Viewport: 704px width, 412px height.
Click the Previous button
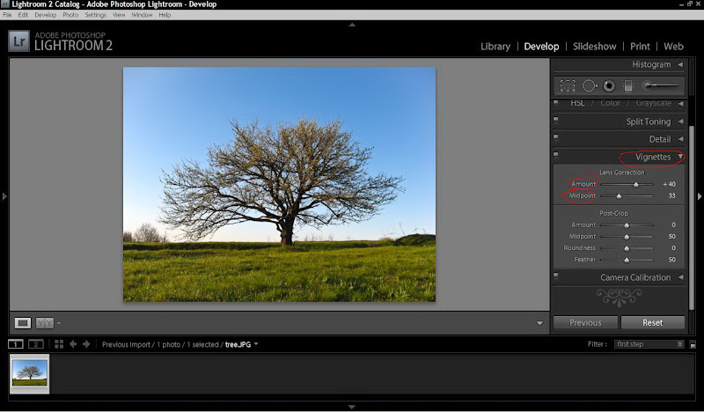[x=585, y=322]
